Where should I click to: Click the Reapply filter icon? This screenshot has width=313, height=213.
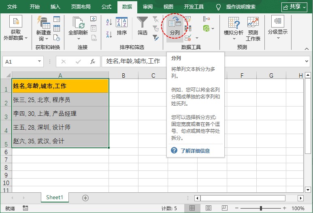tap(155, 28)
